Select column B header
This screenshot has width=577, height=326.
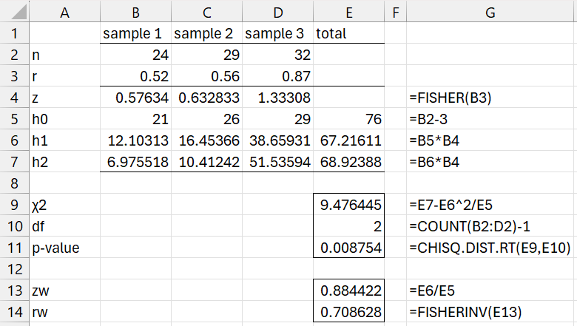(x=135, y=11)
